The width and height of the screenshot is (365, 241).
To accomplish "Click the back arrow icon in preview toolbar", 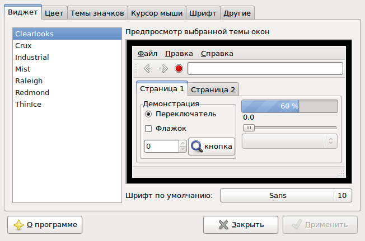I will coord(148,69).
